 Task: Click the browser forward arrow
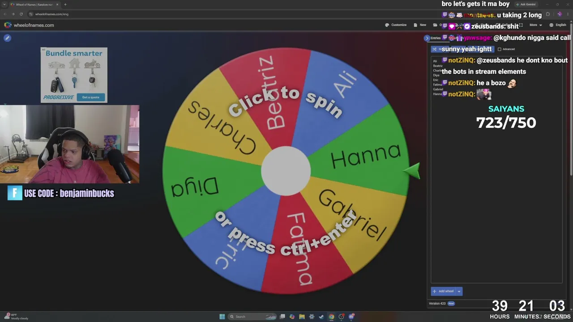tap(13, 14)
